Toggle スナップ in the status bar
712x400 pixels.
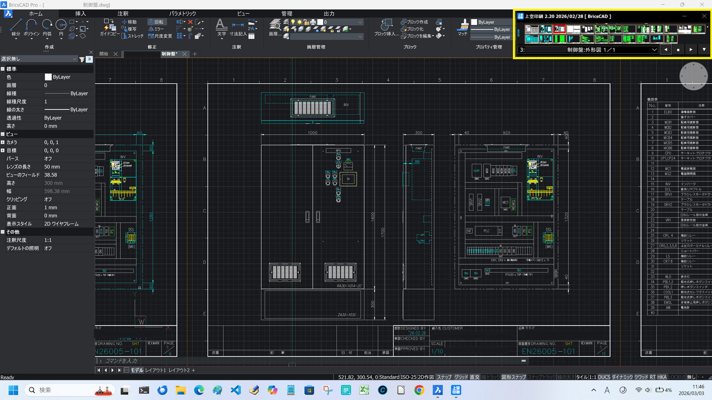click(x=444, y=377)
